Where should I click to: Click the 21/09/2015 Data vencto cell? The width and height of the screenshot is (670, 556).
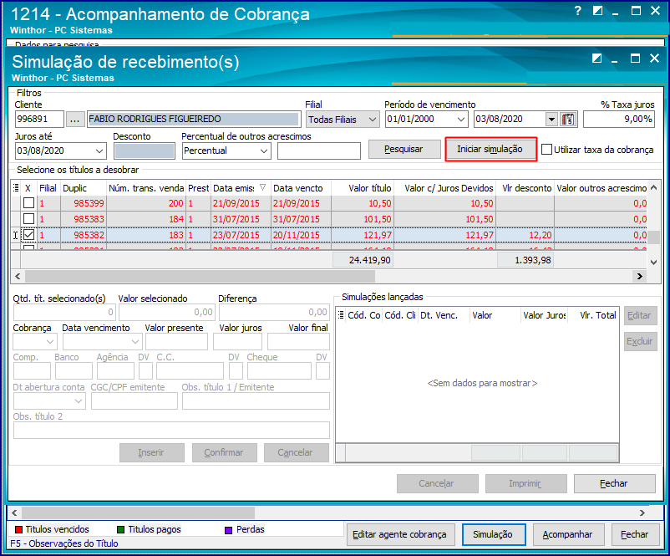click(302, 203)
